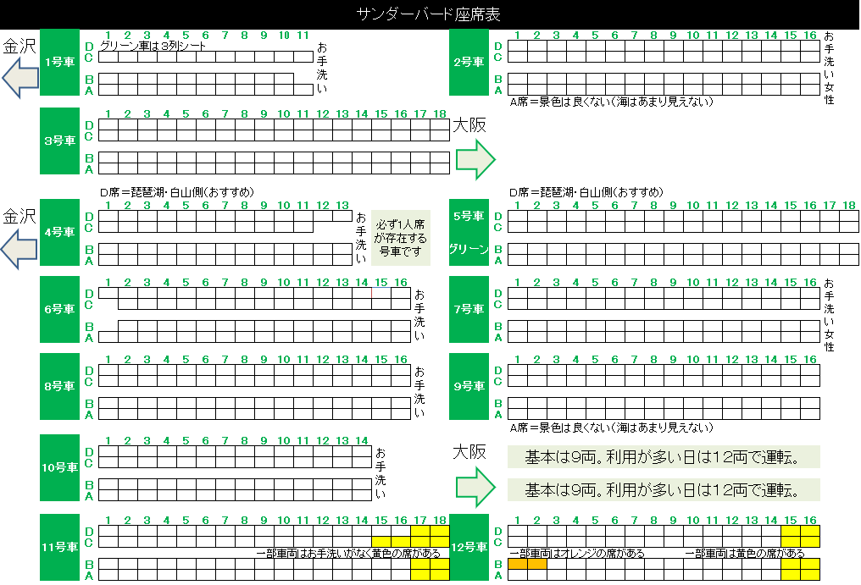Click the A席＝景色は良くない note under 2号車
This screenshot has width=861, height=585.
(611, 102)
